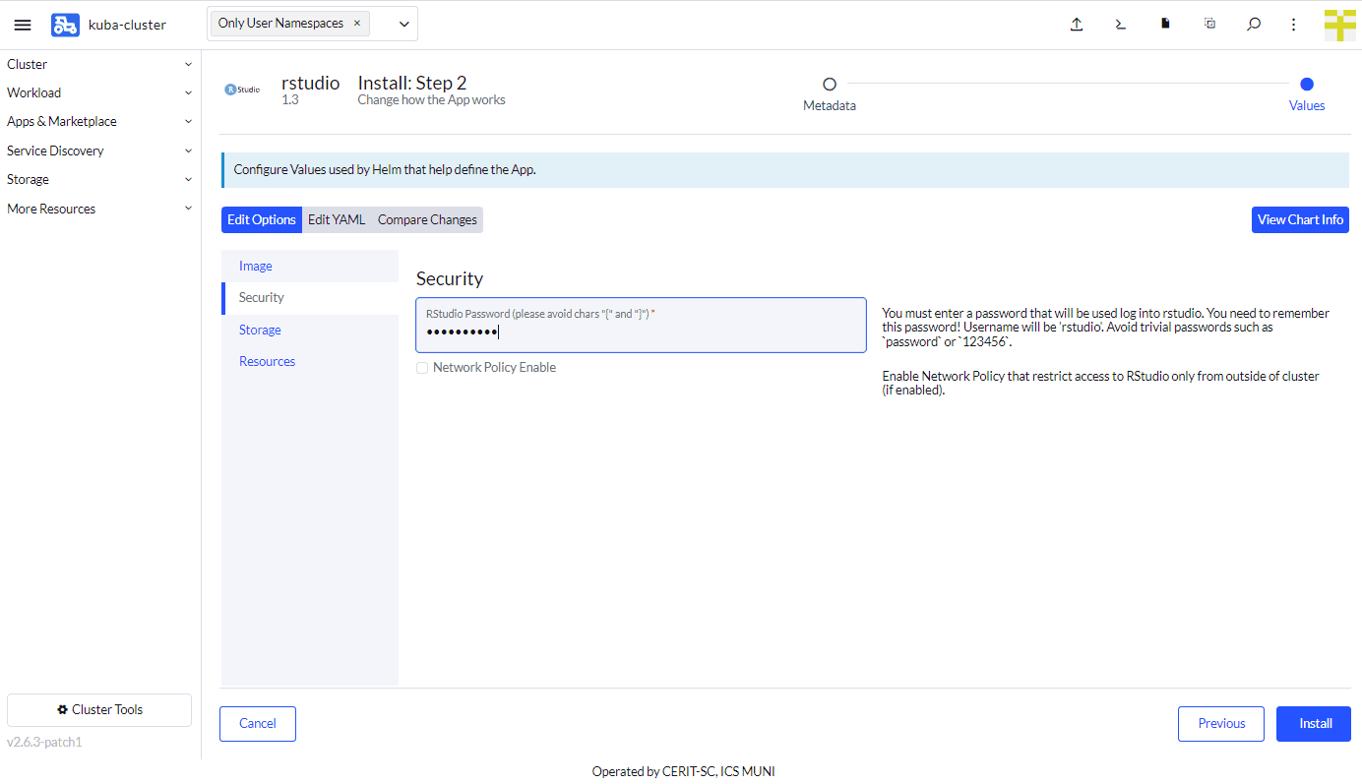Switch to the Edit YAML mode
This screenshot has height=784, width=1362.
click(x=336, y=219)
